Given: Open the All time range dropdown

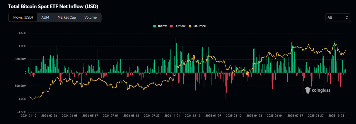Looking at the screenshot, I should (338, 17).
